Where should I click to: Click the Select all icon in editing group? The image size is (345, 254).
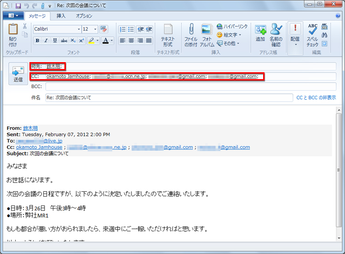coord(324,44)
